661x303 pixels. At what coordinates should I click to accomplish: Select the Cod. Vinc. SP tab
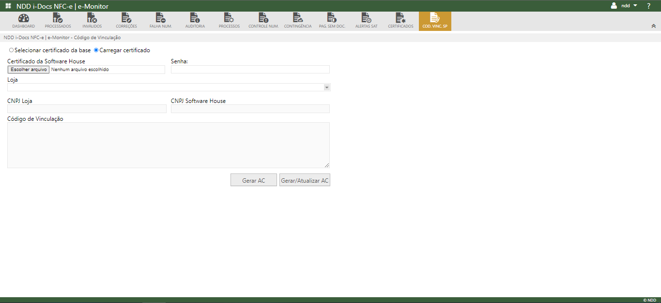435,21
